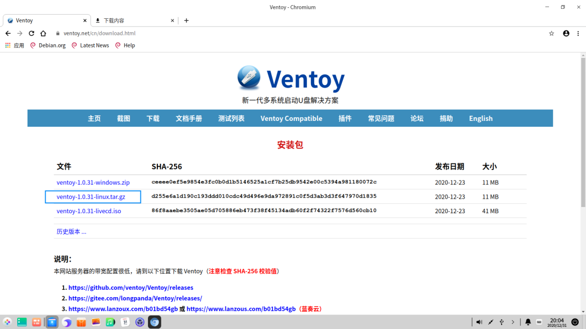Open the volume speaker tray icon
Screen dimensions: 586x329
click(479, 322)
